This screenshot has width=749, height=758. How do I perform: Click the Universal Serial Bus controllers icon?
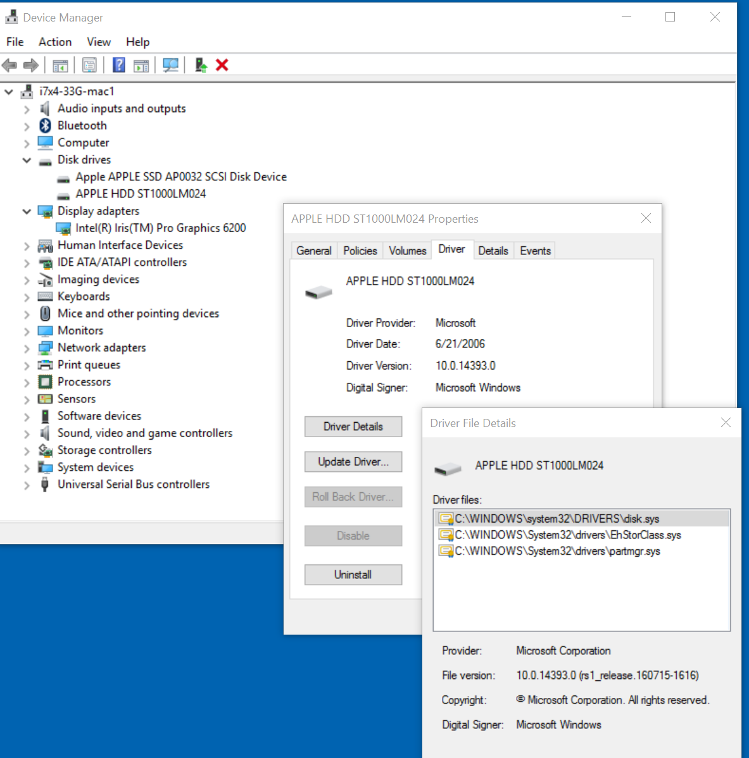[45, 485]
